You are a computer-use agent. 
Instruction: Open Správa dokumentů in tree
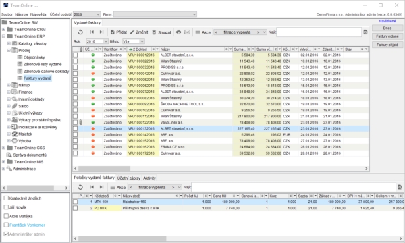tap(30, 155)
